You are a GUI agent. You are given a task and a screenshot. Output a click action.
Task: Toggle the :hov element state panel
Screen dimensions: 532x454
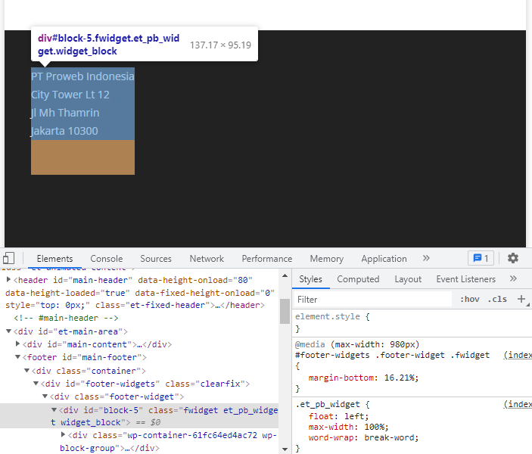[x=470, y=300]
